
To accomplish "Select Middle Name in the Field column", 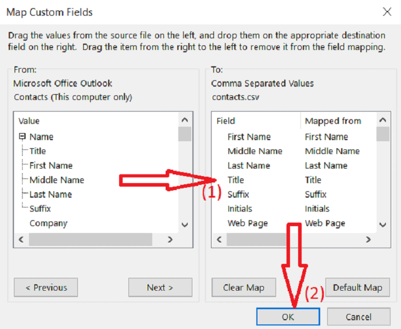I will pos(255,151).
